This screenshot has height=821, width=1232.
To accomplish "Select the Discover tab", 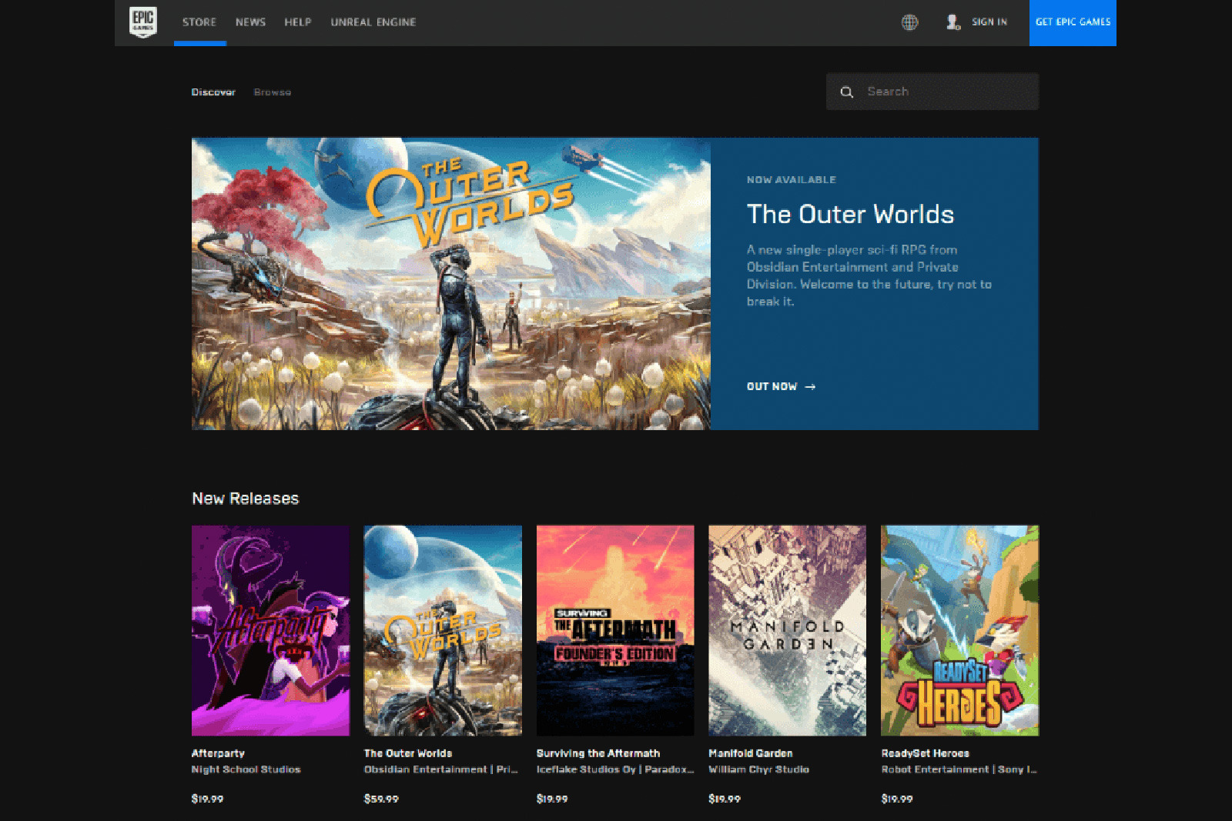I will tap(213, 92).
